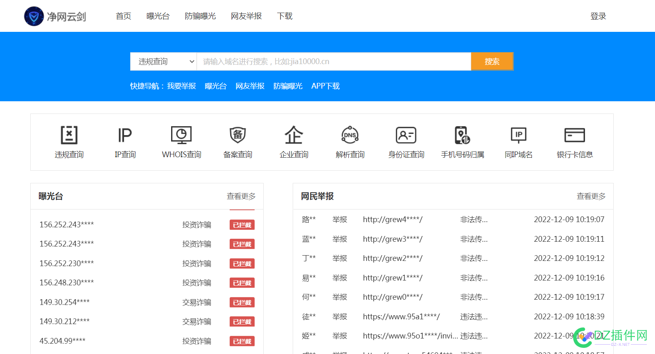Click report URL http://grew3****/
The height and width of the screenshot is (354, 655).
(393, 239)
